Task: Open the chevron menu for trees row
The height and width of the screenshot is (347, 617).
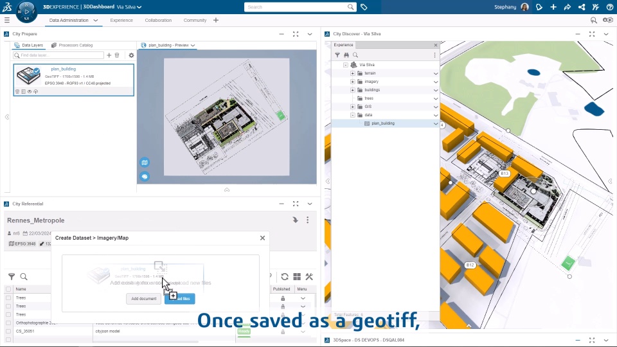Action: click(x=436, y=98)
